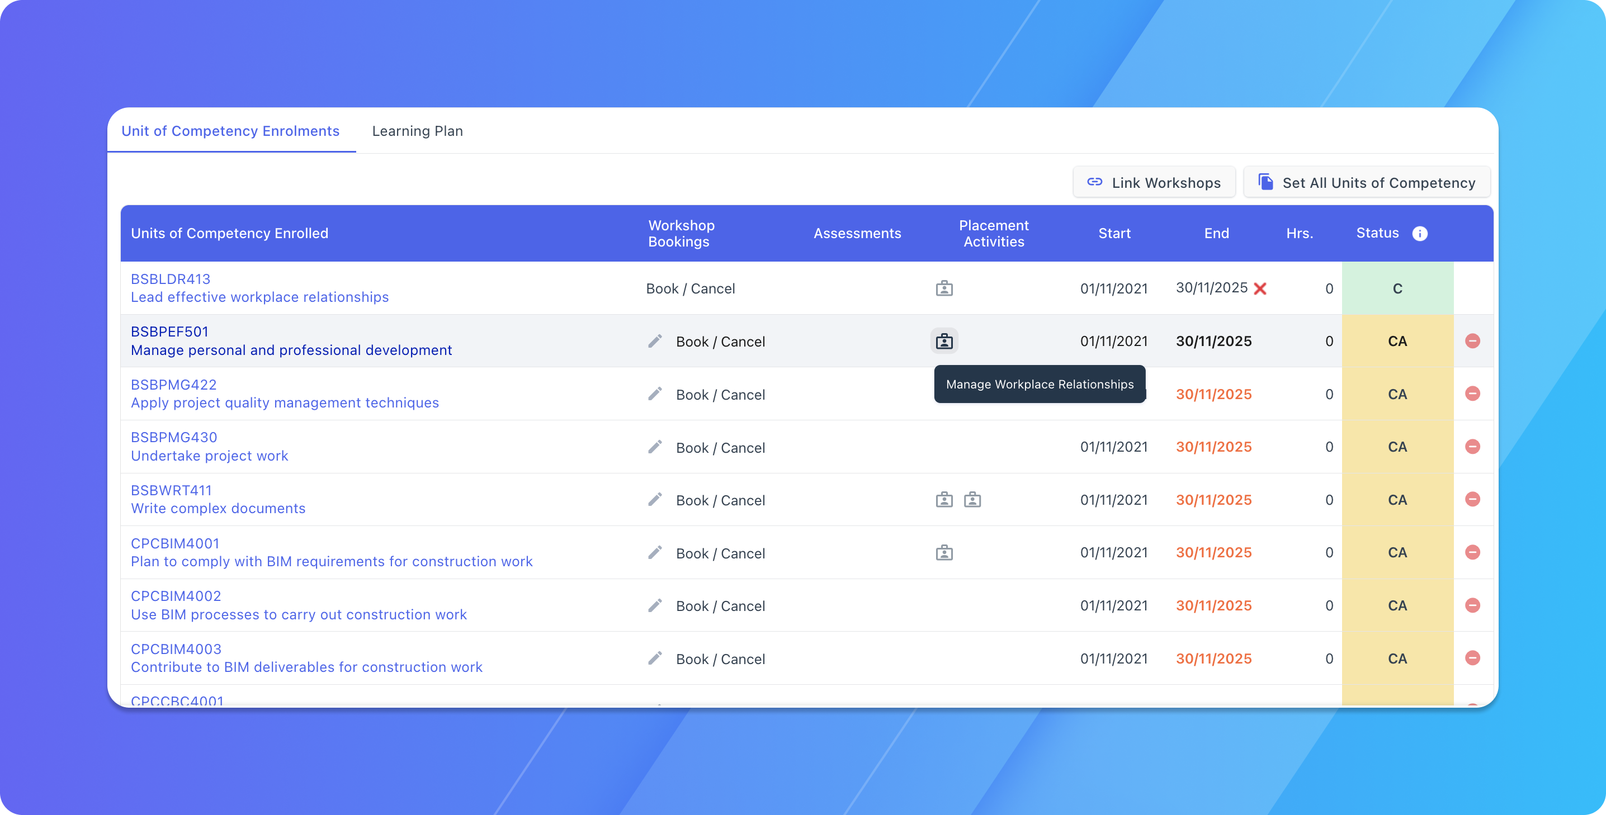Open the Unit of Competency Enrolments tab
The width and height of the screenshot is (1606, 815).
point(231,131)
